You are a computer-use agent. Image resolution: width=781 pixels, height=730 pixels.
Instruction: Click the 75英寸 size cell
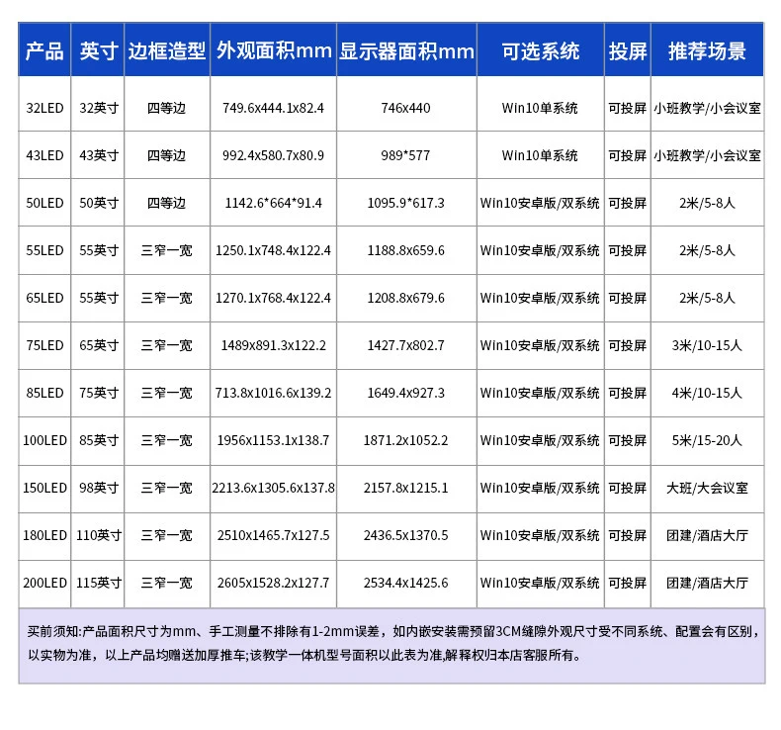click(99, 393)
